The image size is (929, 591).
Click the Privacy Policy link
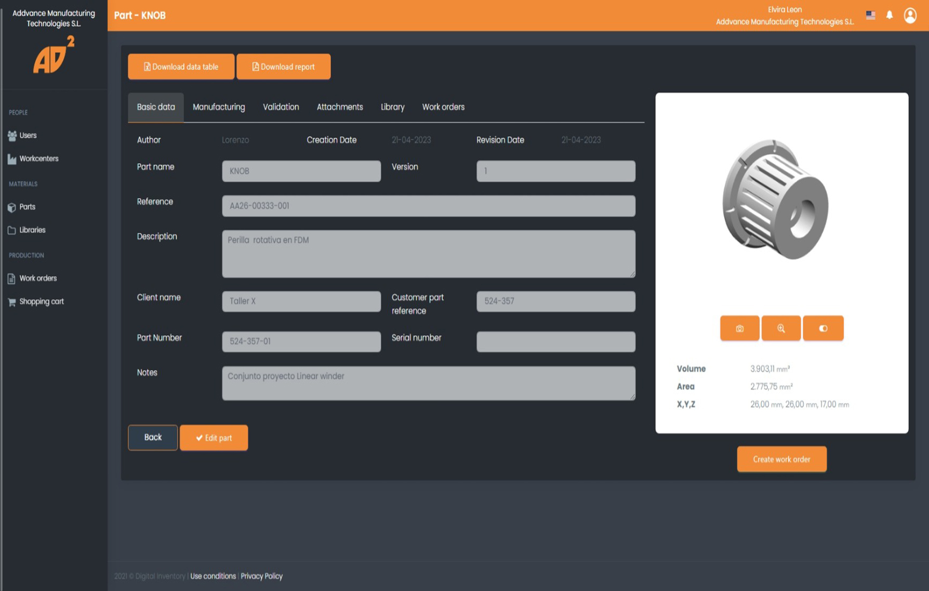[x=261, y=576]
